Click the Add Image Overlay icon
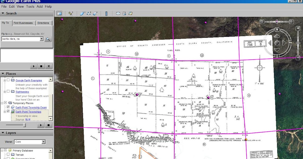 coord(95,14)
